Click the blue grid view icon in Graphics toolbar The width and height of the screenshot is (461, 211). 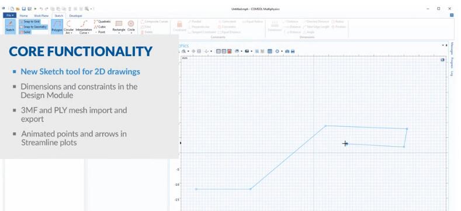[x=270, y=51]
